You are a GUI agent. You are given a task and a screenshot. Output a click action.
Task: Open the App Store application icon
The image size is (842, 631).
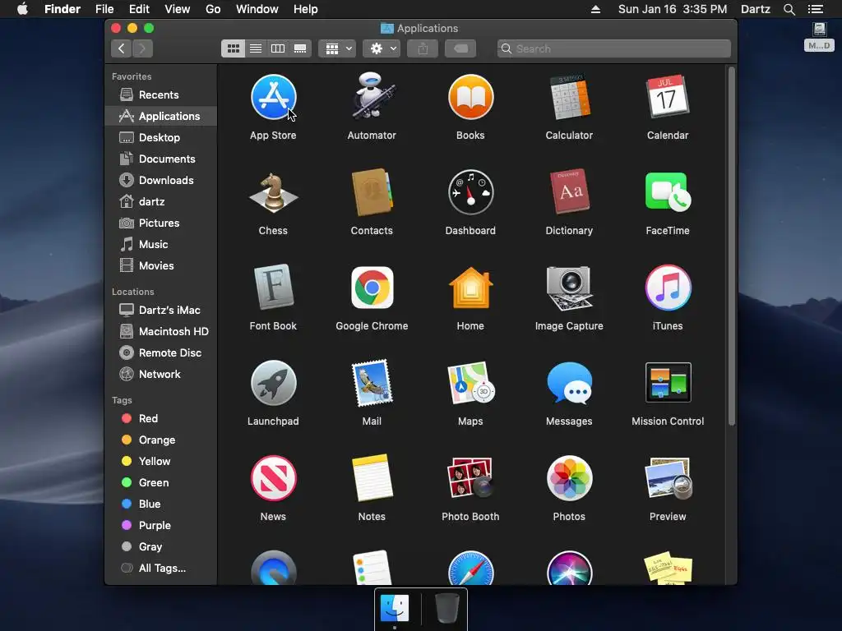(x=273, y=97)
